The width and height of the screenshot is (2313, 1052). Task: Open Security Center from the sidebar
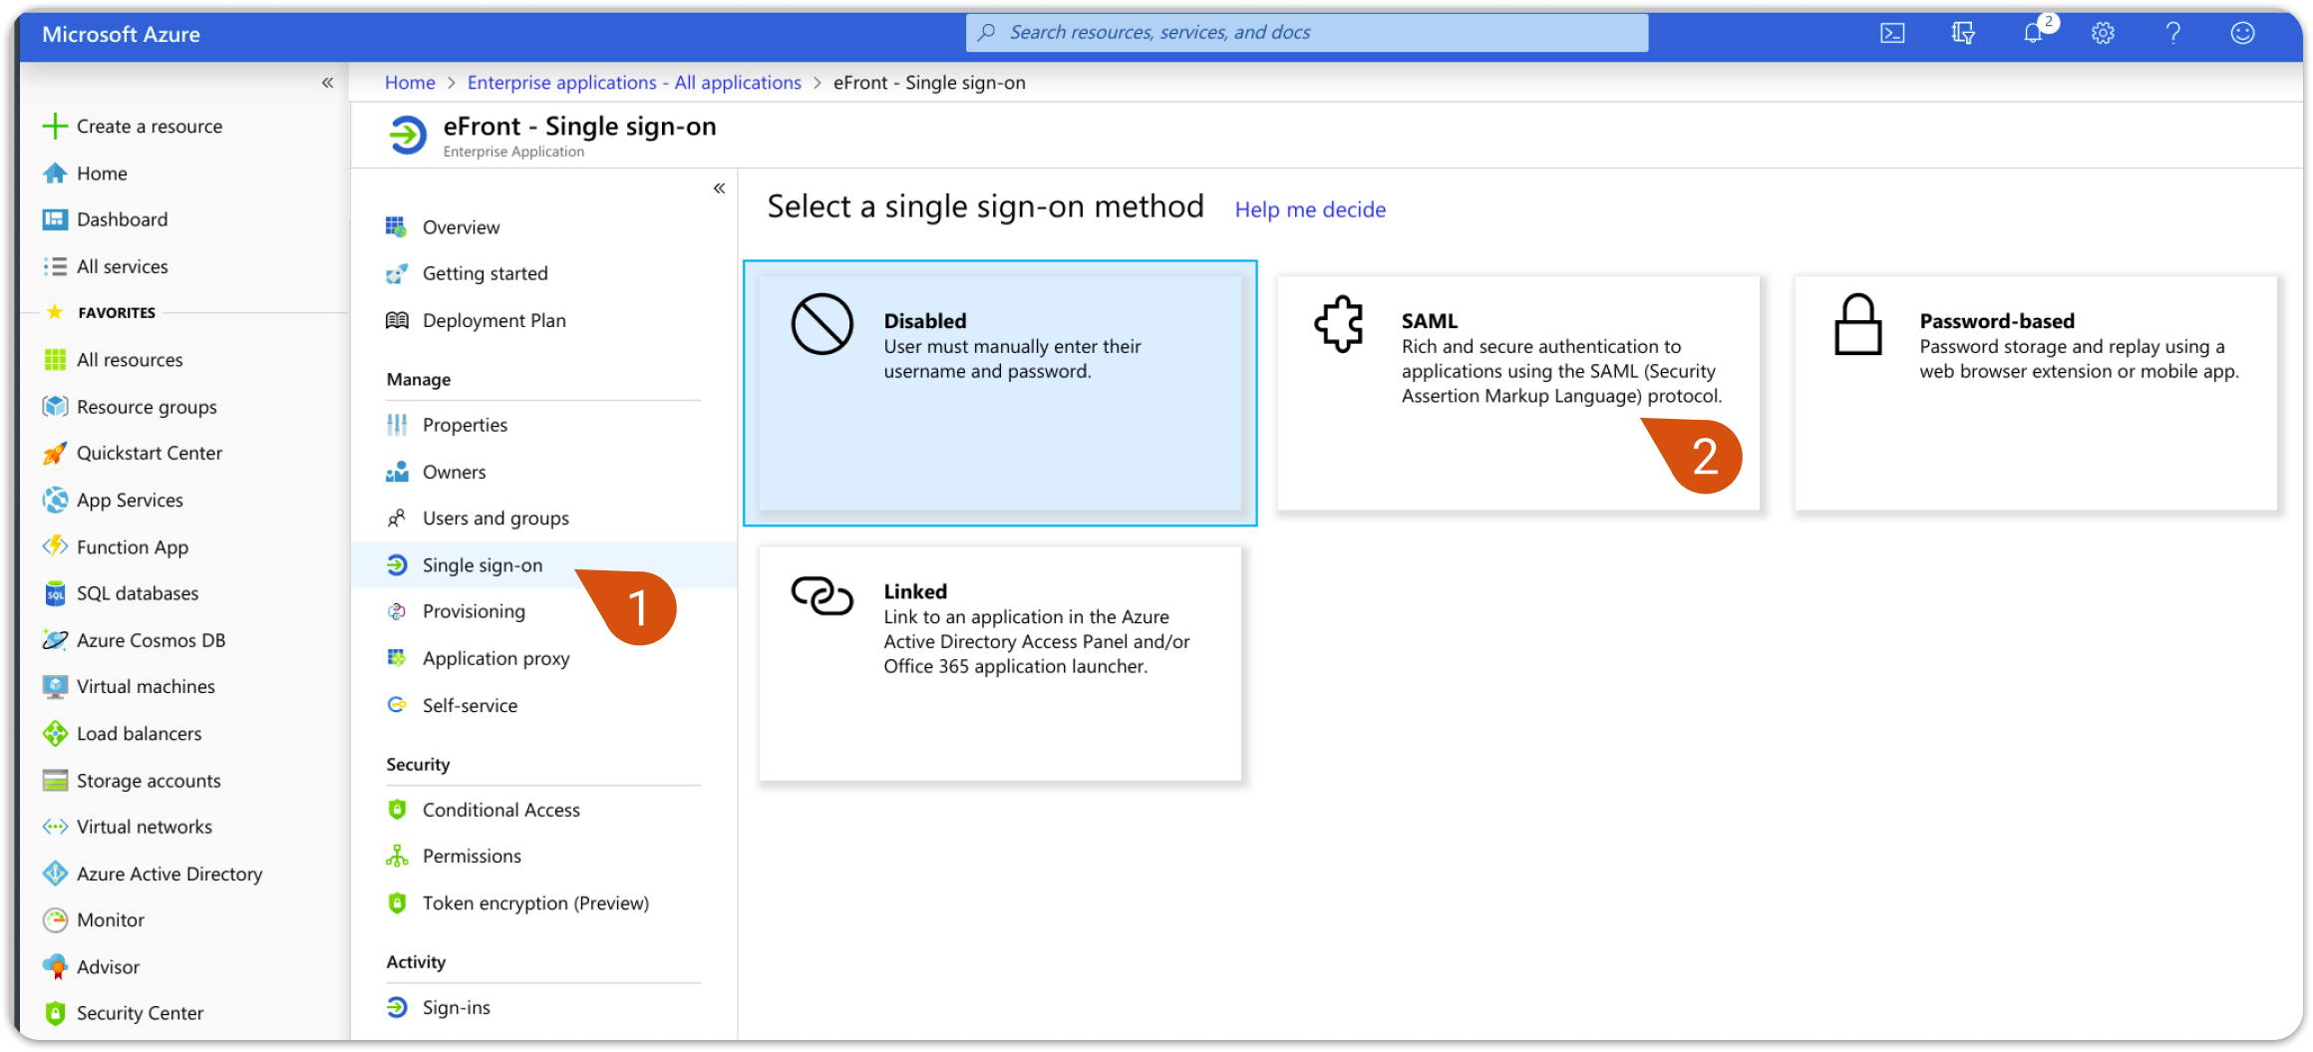click(x=140, y=1012)
